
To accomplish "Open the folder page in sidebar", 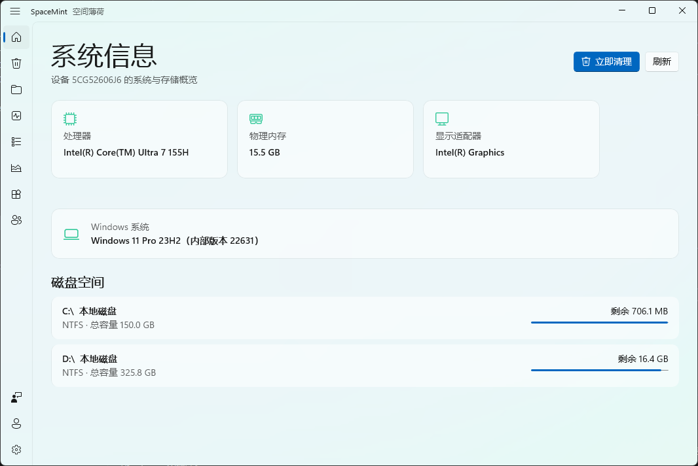I will point(16,90).
